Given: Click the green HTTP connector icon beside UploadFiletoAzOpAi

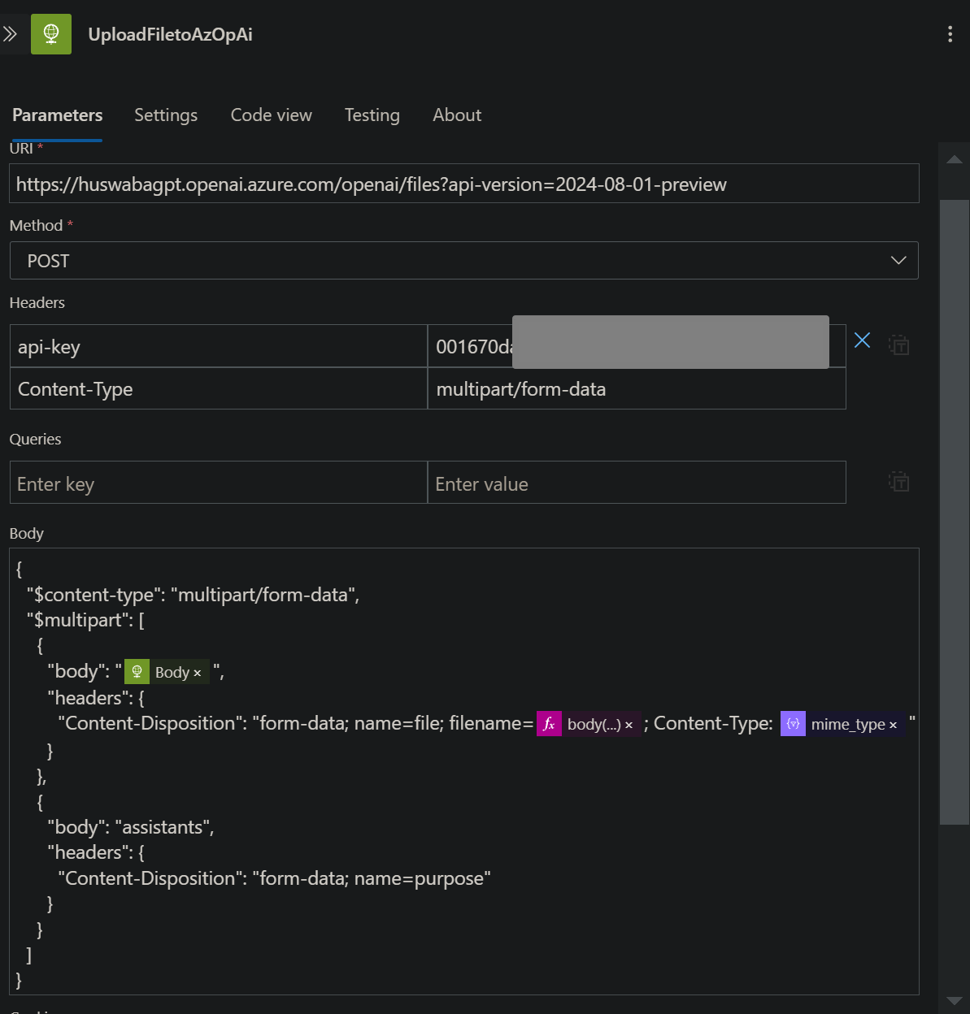Looking at the screenshot, I should point(50,34).
